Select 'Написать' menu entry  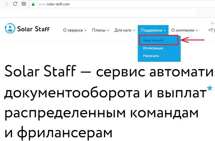[151, 56]
